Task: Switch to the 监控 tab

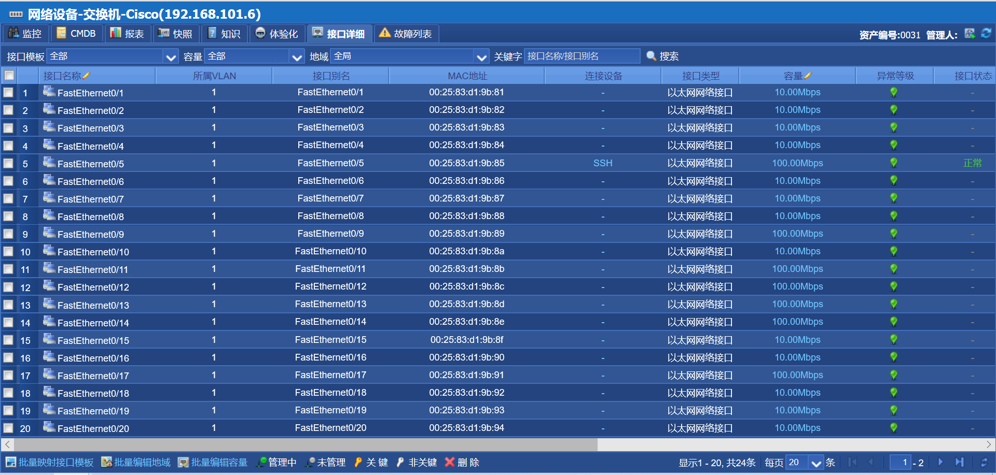Action: (25, 34)
